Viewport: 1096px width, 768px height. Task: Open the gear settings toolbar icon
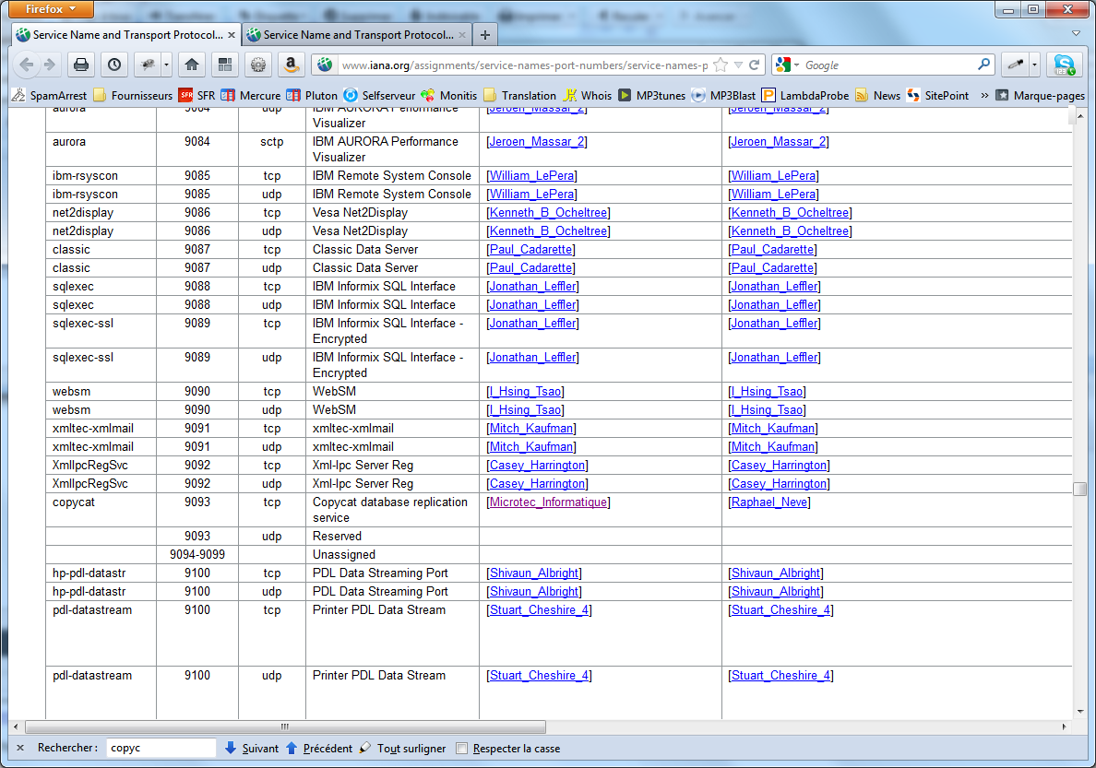(x=258, y=65)
